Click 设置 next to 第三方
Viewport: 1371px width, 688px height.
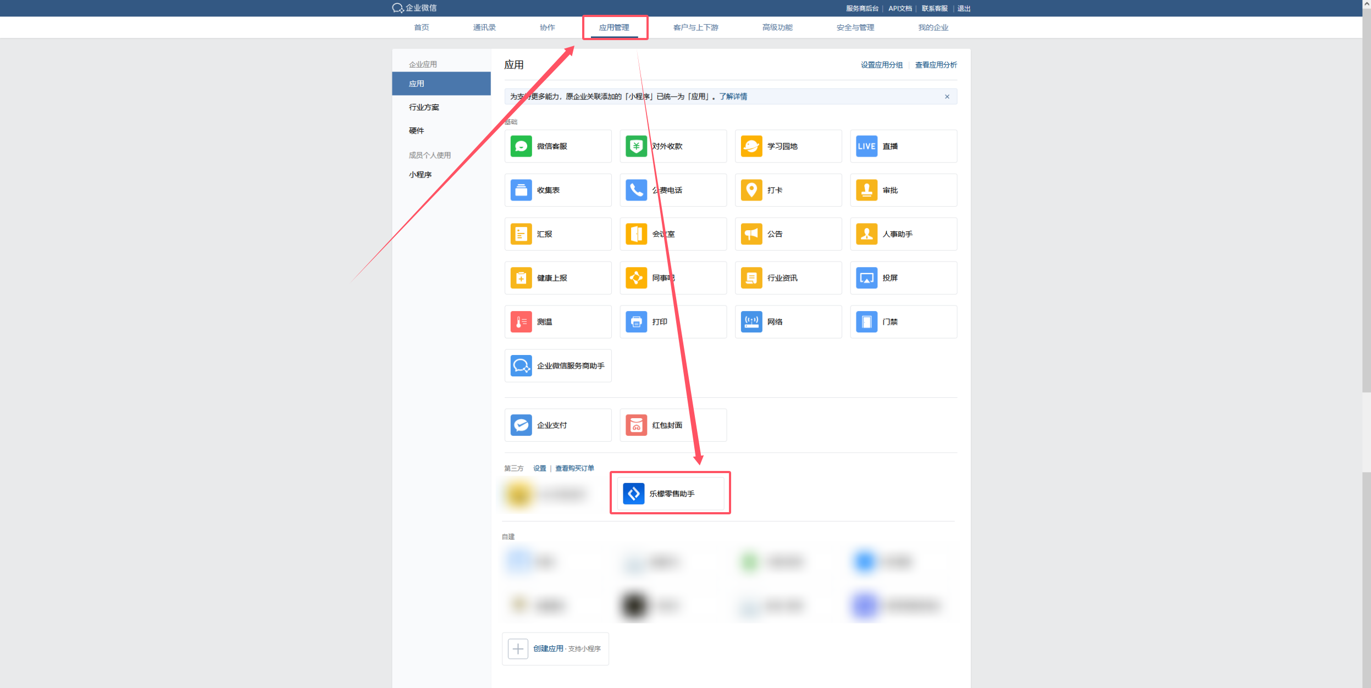click(539, 469)
